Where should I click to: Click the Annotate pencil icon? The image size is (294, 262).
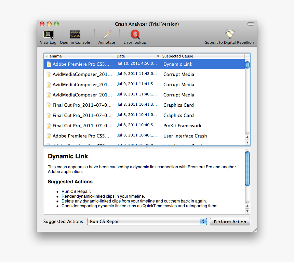tap(107, 35)
